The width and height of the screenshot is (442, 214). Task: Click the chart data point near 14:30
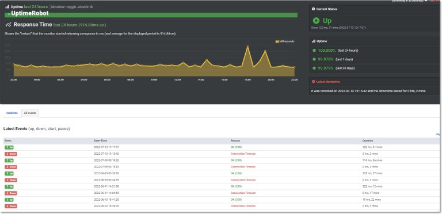[x=207, y=60]
